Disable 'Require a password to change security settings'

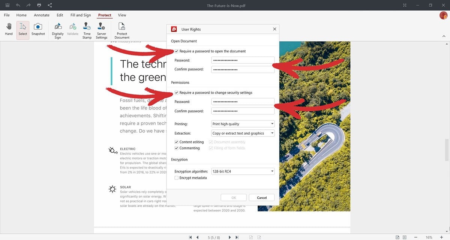176,92
